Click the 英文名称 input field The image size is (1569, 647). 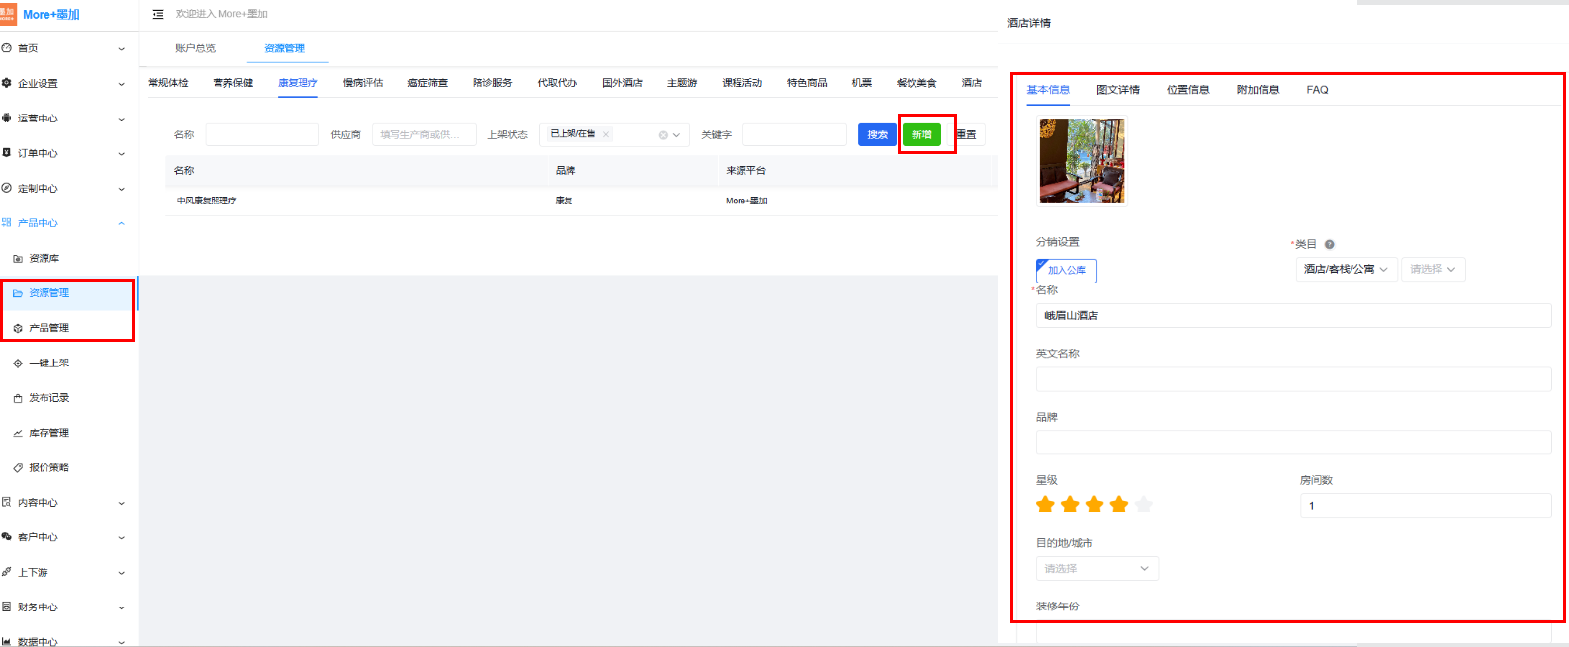point(1293,379)
